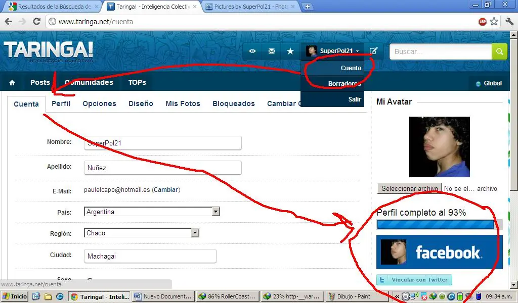518x303 pixels.
Task: Bookmark this page with the star
Action: 494,21
